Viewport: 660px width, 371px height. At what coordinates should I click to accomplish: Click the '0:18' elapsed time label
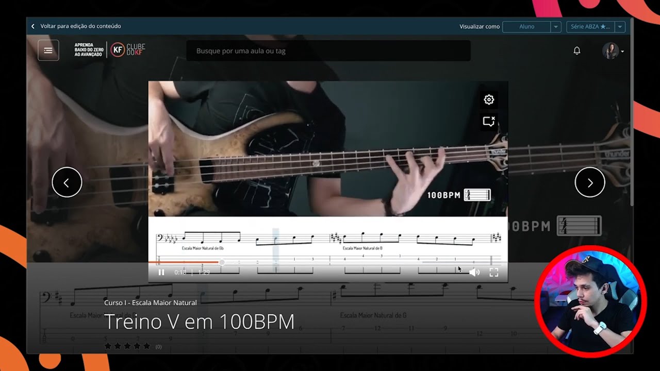point(180,272)
